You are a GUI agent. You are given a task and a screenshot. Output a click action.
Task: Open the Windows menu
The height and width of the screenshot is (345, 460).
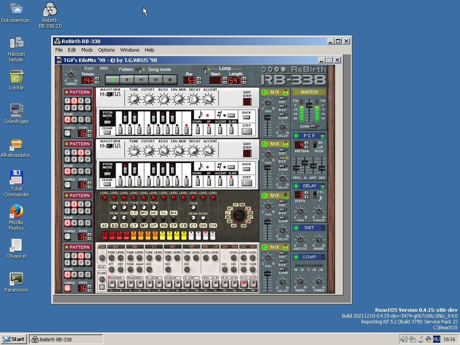[x=130, y=50]
